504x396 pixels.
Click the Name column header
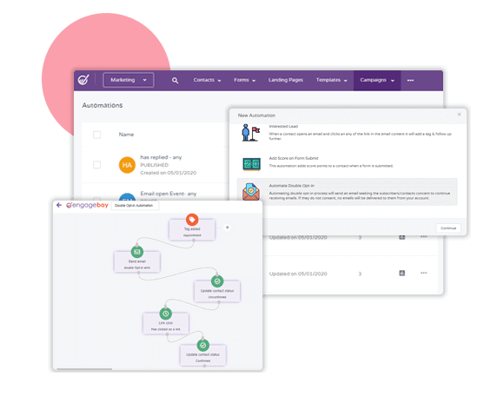pos(126,135)
